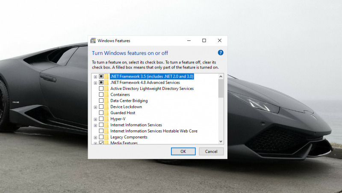Click the feature list scroll-down arrow
The height and width of the screenshot is (193, 342).
(221, 141)
